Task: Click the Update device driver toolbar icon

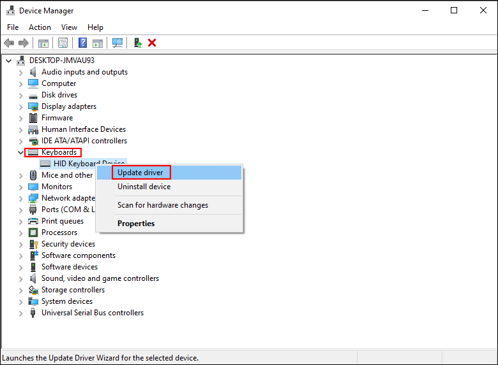Action: point(138,43)
